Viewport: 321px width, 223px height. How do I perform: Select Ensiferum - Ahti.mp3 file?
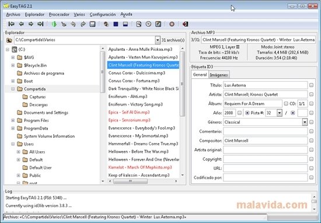(x=128, y=97)
